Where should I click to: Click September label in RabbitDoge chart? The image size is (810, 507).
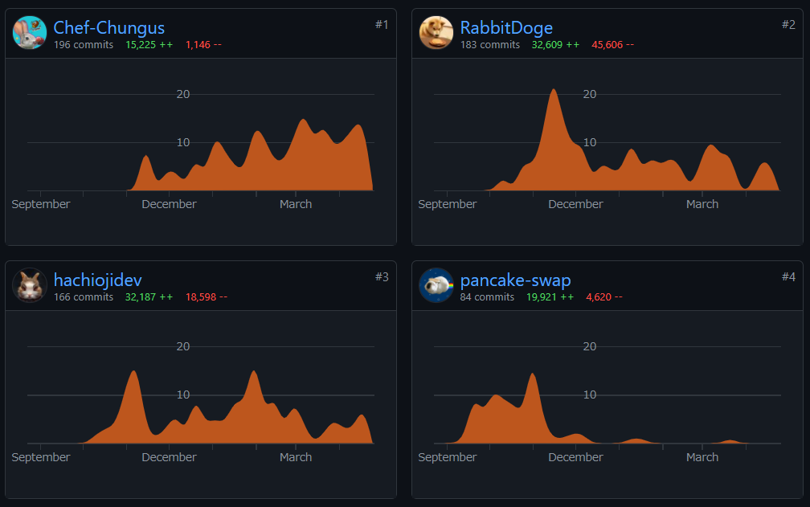448,204
